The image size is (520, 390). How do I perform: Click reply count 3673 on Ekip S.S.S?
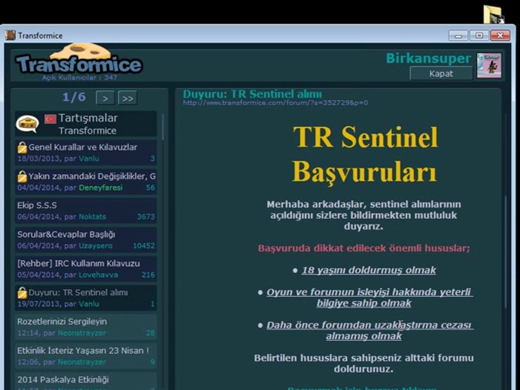click(146, 217)
